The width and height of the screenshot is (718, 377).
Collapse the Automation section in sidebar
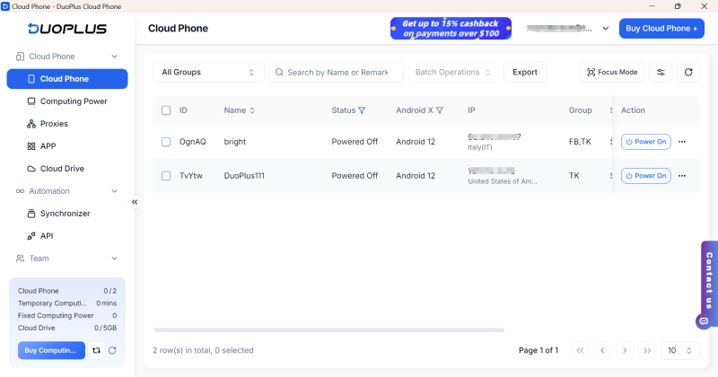point(114,191)
